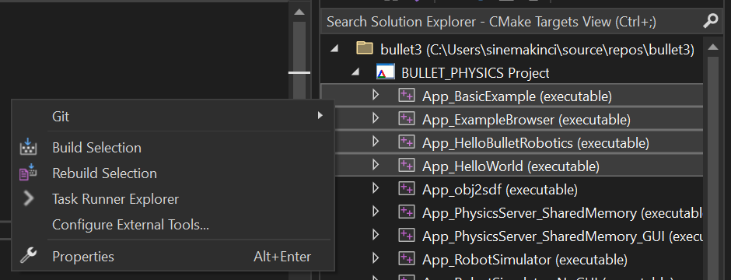
Task: Collapse the bullet3 folder node
Action: click(x=334, y=48)
